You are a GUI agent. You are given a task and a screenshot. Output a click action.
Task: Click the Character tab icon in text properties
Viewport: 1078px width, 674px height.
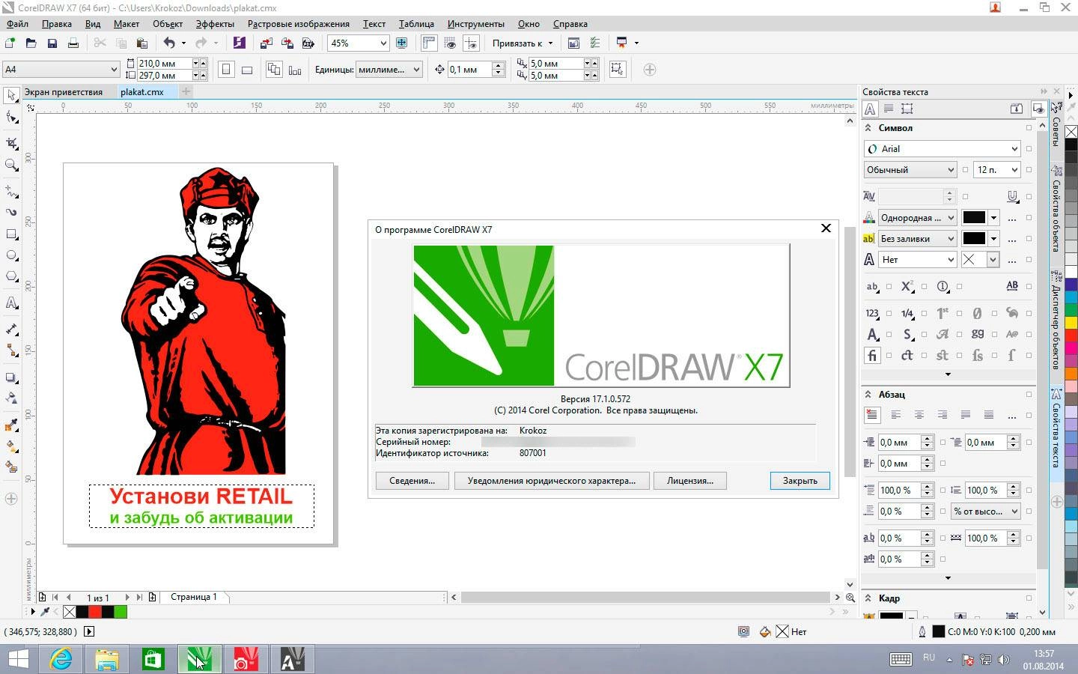(x=870, y=109)
